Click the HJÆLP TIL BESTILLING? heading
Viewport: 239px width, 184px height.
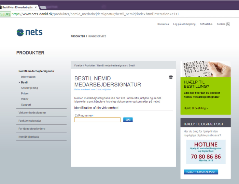(196, 84)
